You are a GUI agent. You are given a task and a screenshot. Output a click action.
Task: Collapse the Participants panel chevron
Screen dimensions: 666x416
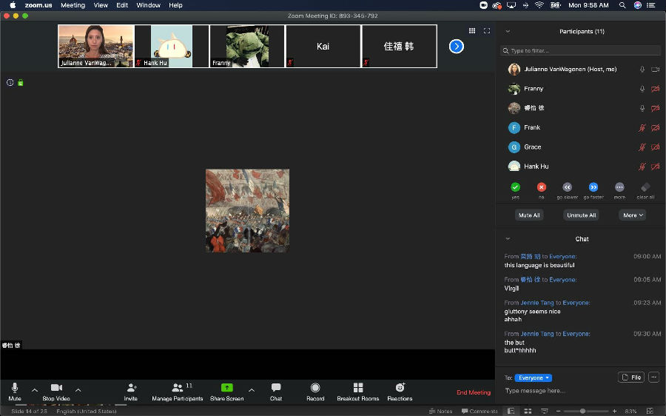[508, 31]
